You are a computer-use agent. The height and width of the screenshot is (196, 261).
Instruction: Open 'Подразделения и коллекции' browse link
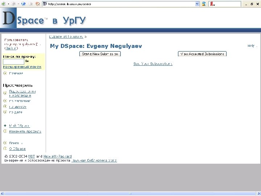point(22,93)
